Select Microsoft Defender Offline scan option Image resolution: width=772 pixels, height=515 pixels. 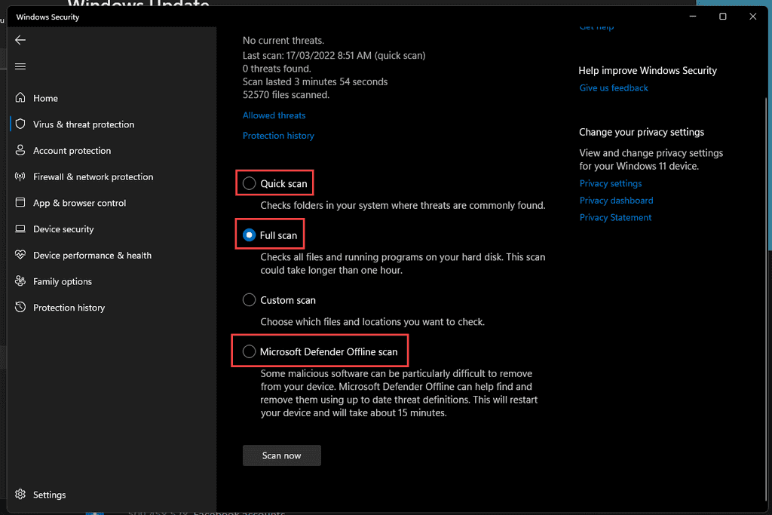(250, 351)
